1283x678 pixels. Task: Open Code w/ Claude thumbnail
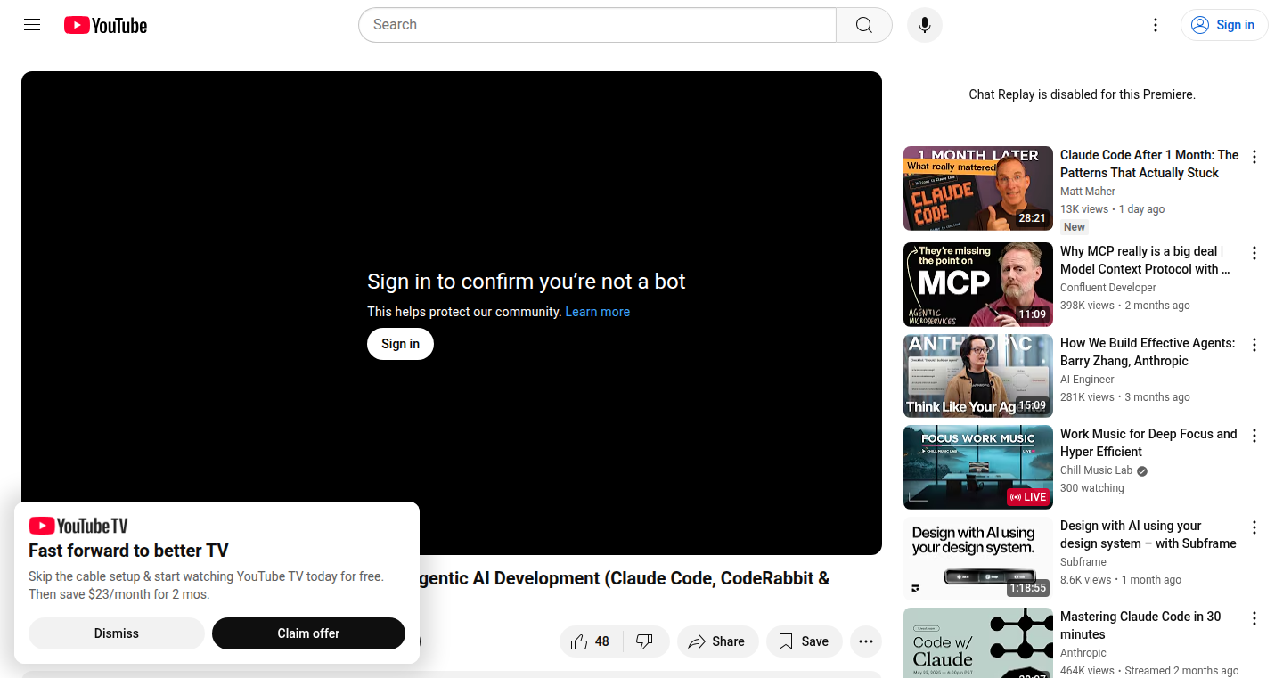(978, 642)
